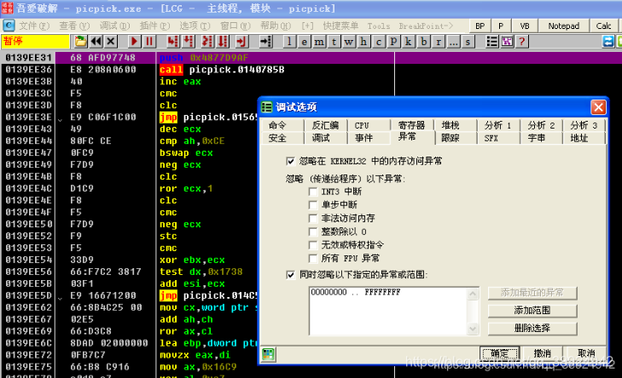Screen dimensions: 622x378
Task: Open Source window with 's' button
Action: 468,42
